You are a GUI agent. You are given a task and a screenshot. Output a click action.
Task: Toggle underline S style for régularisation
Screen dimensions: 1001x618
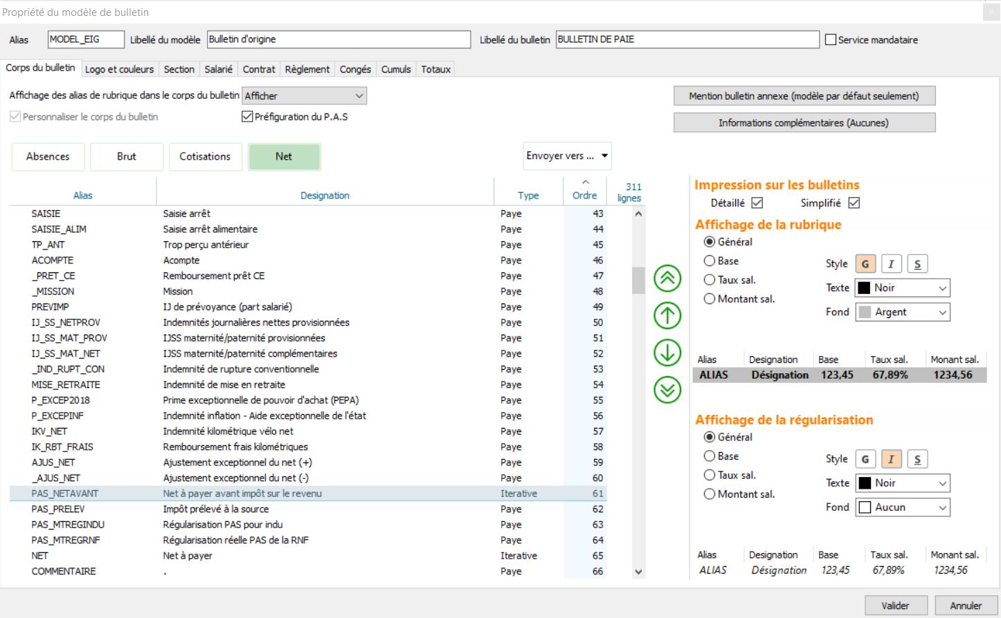(917, 459)
